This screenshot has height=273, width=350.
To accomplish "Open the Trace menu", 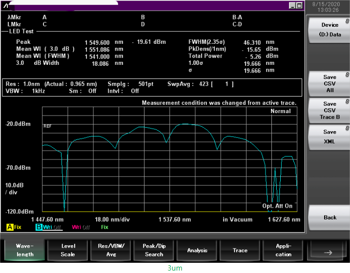I will point(240,251).
